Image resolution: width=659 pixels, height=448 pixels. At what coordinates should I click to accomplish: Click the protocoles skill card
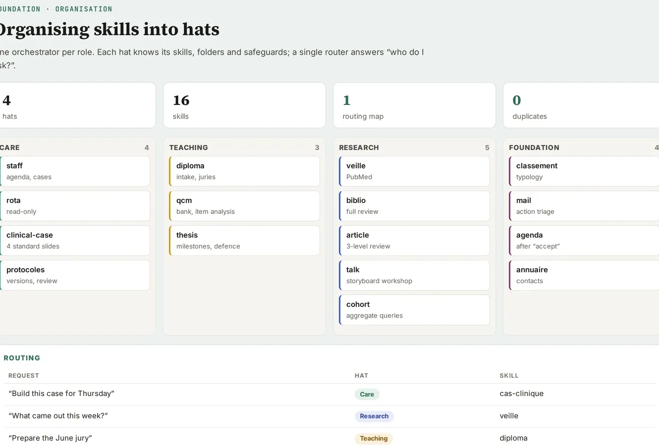(x=75, y=275)
